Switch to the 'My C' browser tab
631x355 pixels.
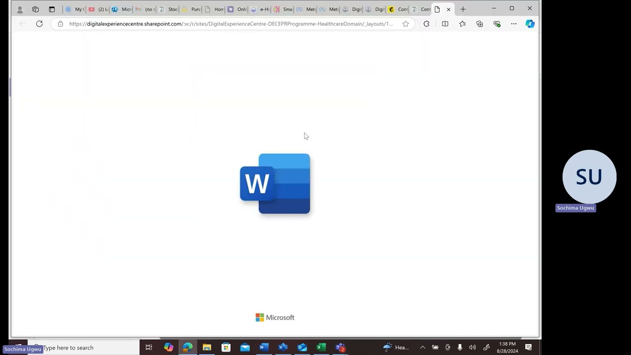[75, 9]
